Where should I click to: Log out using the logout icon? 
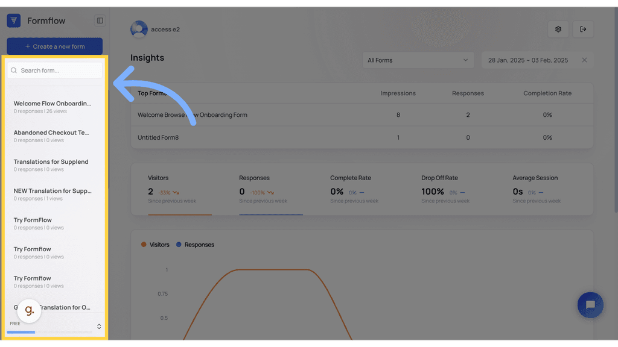tap(583, 29)
